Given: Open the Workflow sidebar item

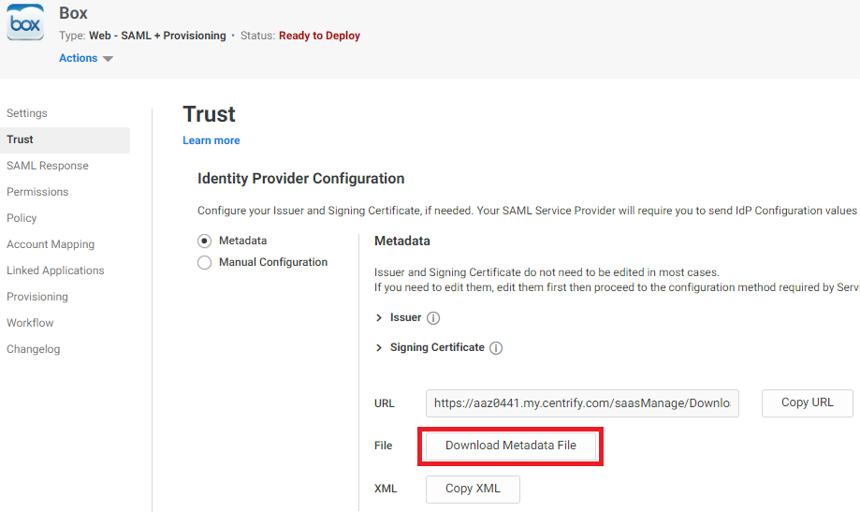Looking at the screenshot, I should pos(30,323).
